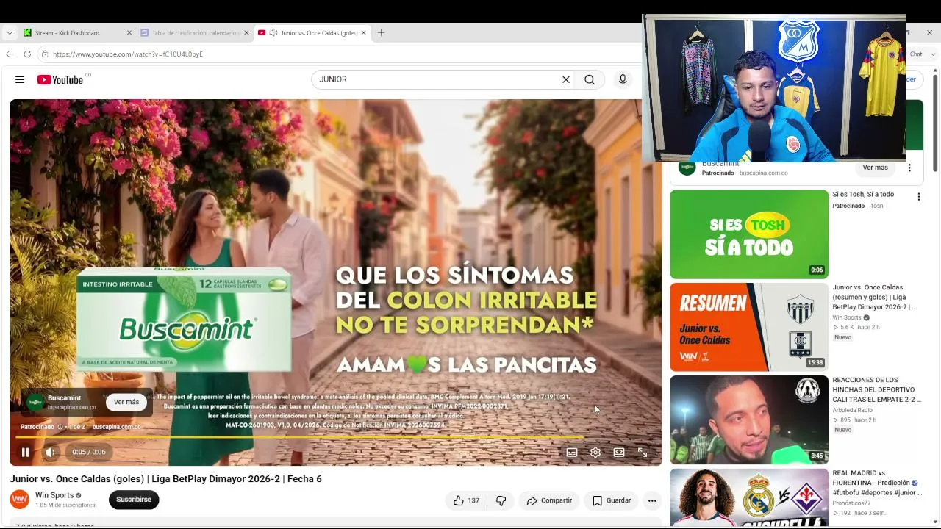Click the video title 'Junior vs. Once Caldas (goles)'
Viewport: 941px width, 529px height.
click(165, 479)
